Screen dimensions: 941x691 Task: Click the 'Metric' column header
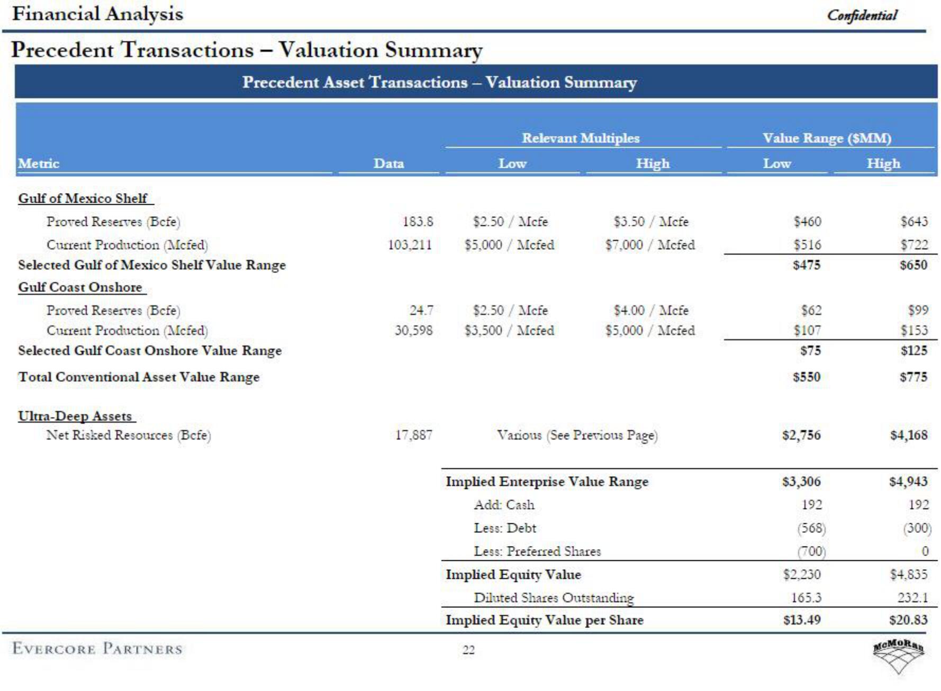39,163
